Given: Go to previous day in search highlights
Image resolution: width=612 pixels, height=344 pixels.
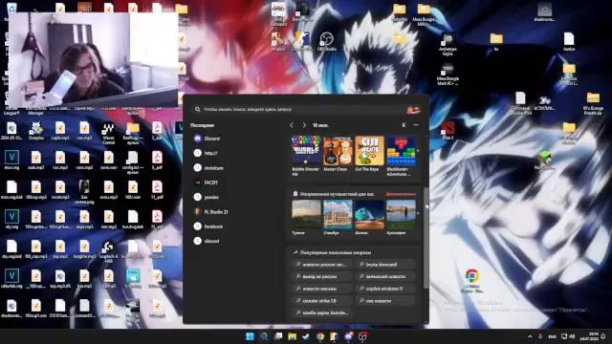Looking at the screenshot, I should pos(292,125).
